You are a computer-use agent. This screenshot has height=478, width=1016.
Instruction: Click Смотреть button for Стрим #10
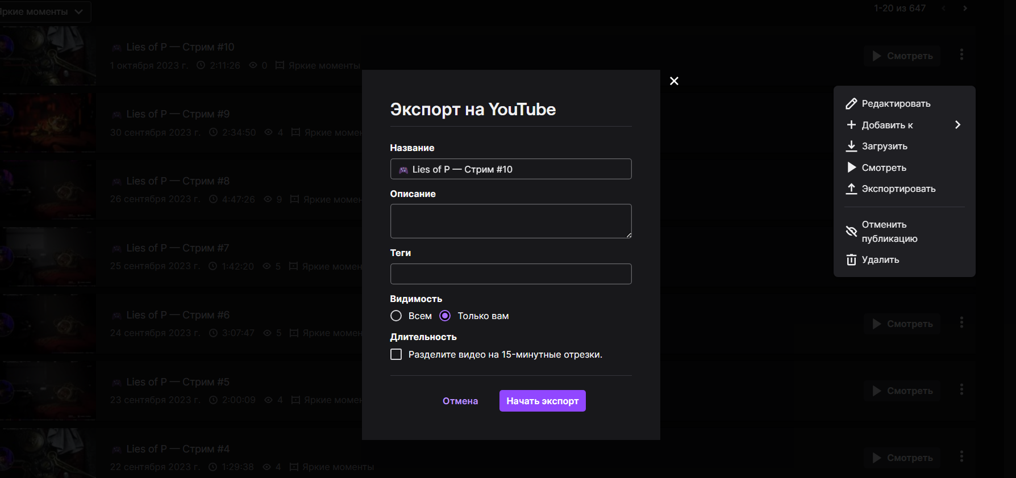point(902,56)
